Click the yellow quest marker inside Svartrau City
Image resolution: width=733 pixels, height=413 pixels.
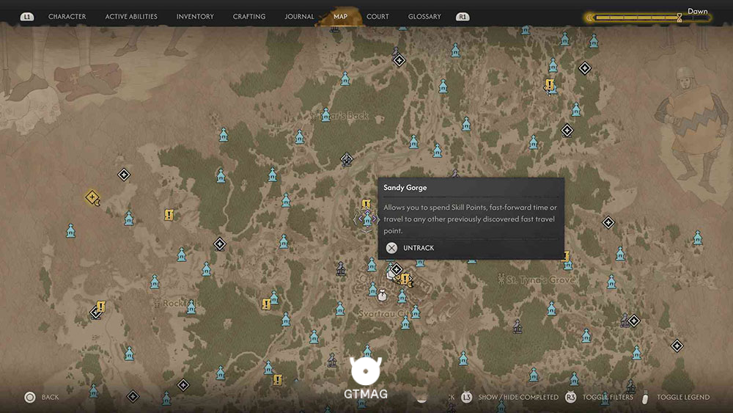[x=405, y=279]
